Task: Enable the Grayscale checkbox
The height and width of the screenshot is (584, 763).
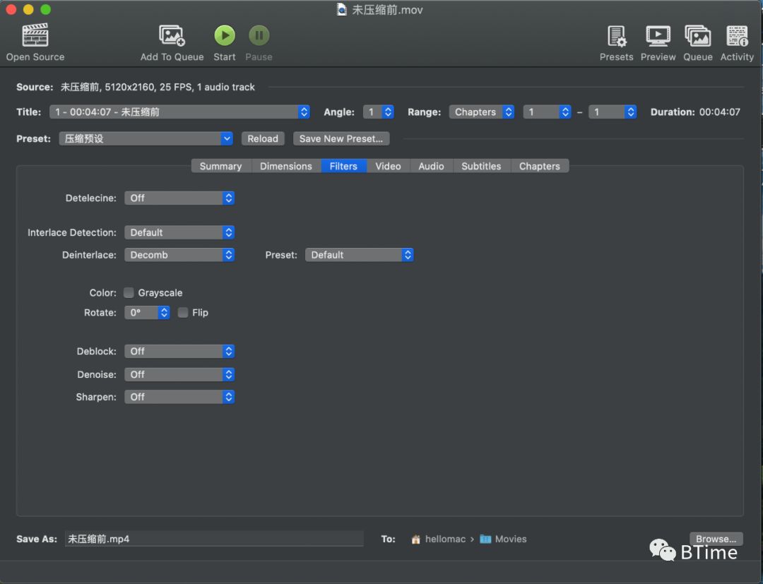Action: tap(129, 292)
